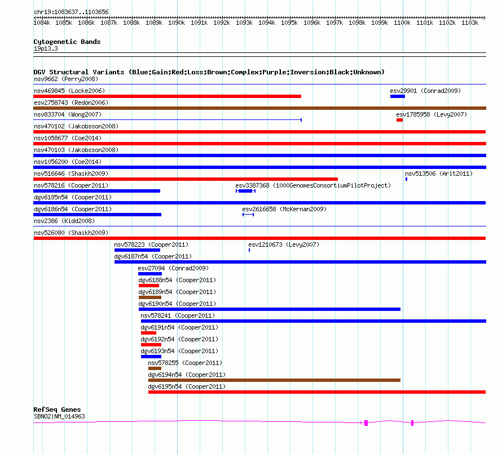Click the DGV Structural Variants track title
502x454 pixels.
pyautogui.click(x=209, y=72)
